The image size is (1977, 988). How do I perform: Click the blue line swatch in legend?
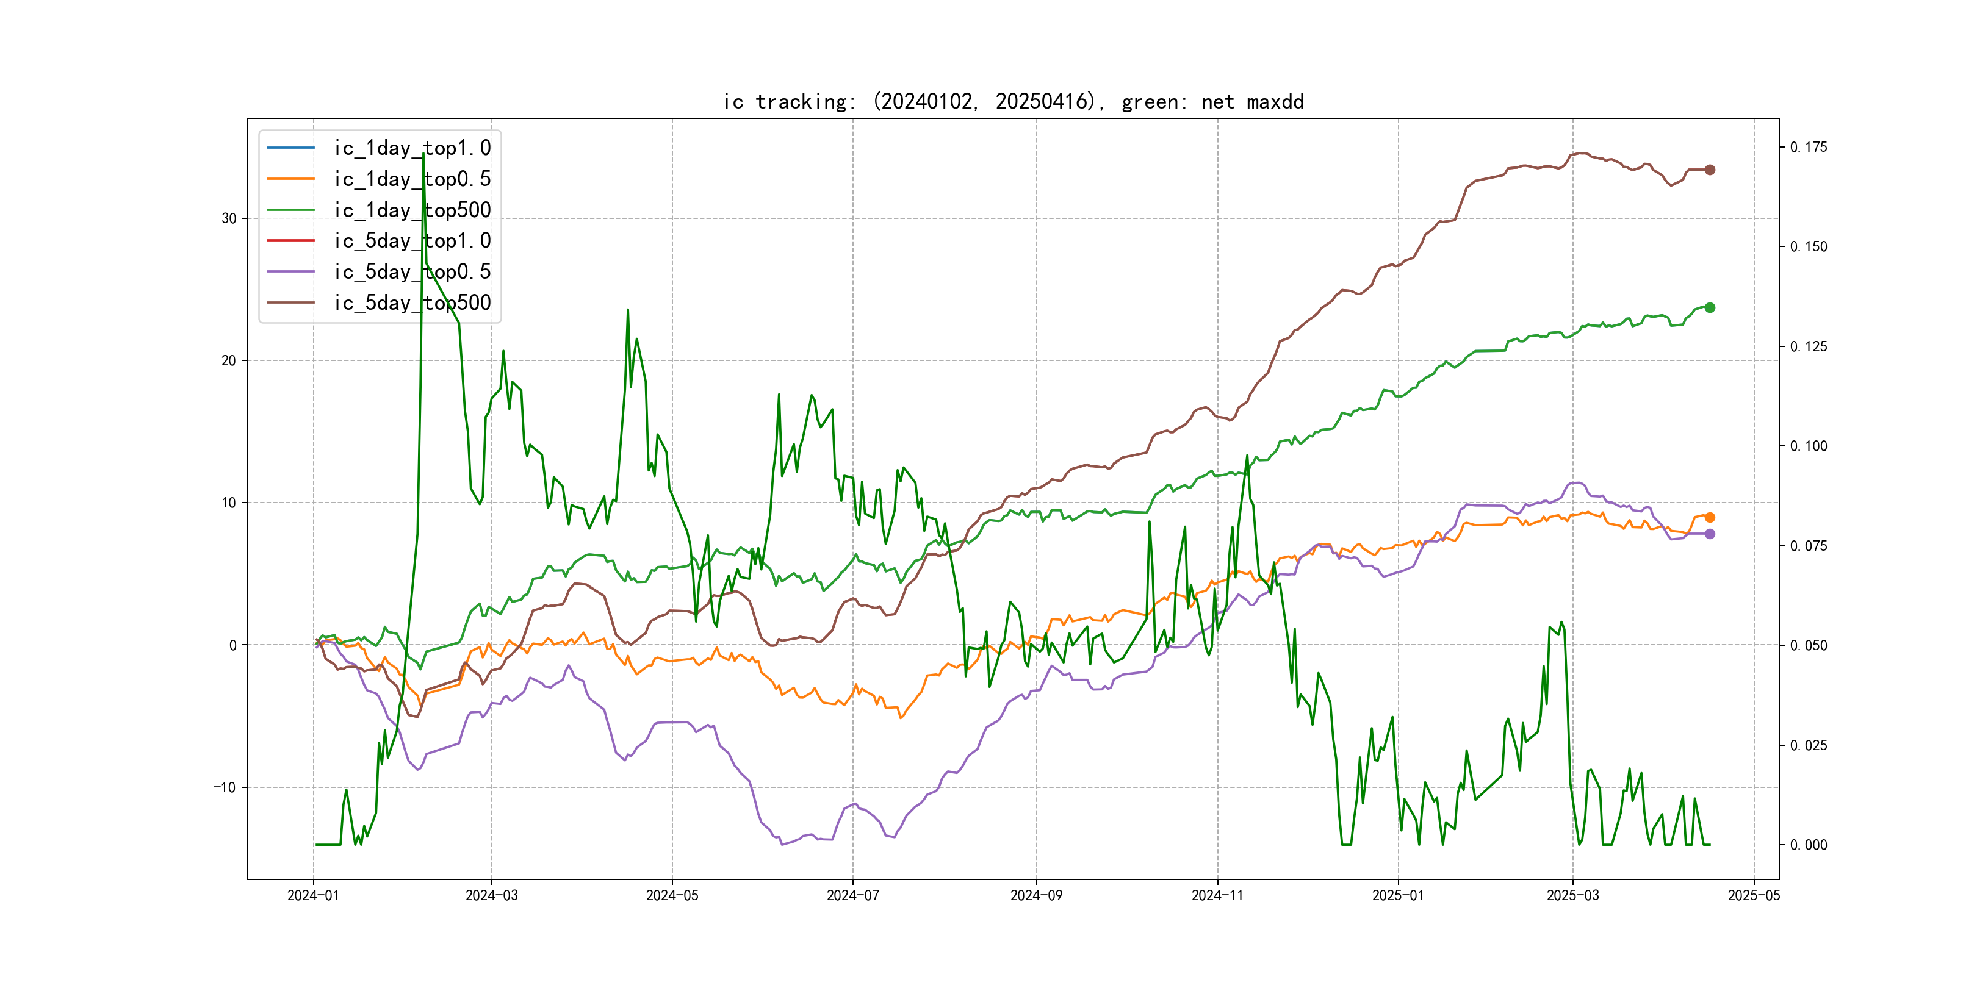[x=290, y=147]
